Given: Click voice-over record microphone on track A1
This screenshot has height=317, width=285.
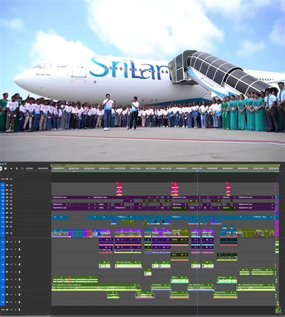Looking at the screenshot, I should (x=20, y=242).
